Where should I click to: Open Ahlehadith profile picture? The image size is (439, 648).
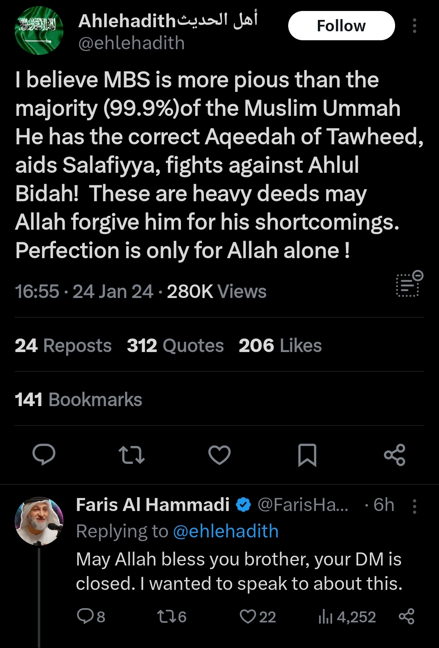pyautogui.click(x=39, y=31)
